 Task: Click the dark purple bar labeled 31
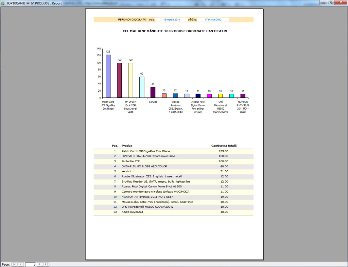click(153, 92)
